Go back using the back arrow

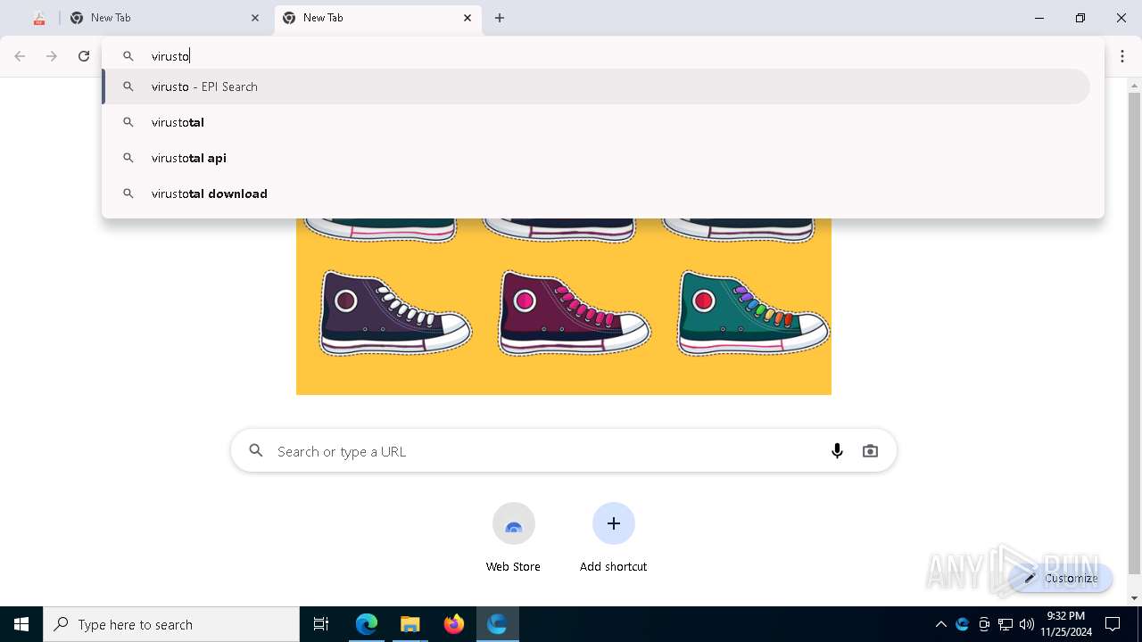pyautogui.click(x=20, y=56)
